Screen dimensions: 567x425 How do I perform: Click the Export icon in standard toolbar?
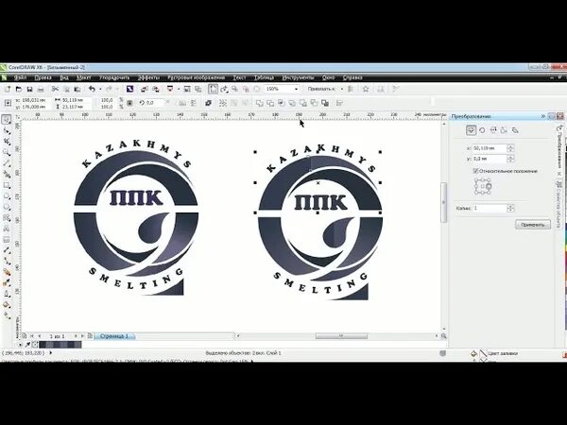click(156, 89)
